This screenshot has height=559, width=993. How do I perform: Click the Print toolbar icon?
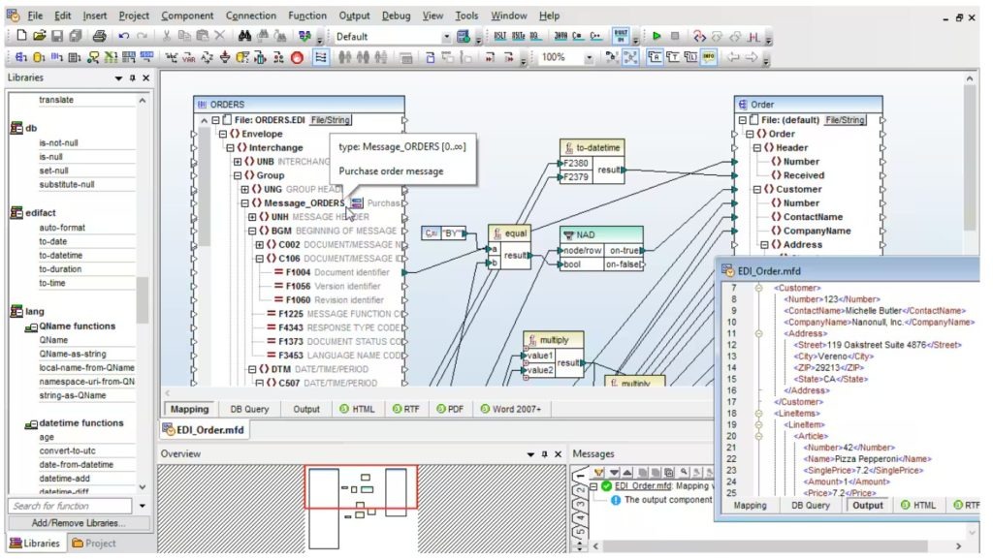pos(100,35)
